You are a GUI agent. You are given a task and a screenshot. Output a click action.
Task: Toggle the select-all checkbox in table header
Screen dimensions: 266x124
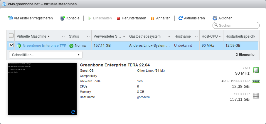11,36
